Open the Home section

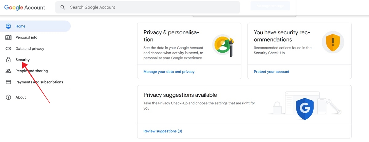(x=35, y=26)
